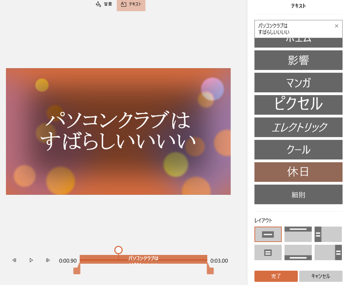The width and height of the screenshot is (345, 285).
Task: Choose the top banner layout
Action: (x=298, y=234)
